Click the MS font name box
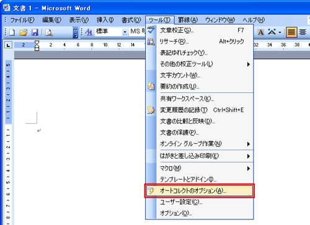Viewport: 310px width, 225px height. [137, 32]
